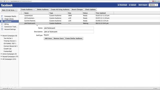This screenshot has width=160, height=90.
Task: Open the Create Audience dropdown
Action: [28, 9]
